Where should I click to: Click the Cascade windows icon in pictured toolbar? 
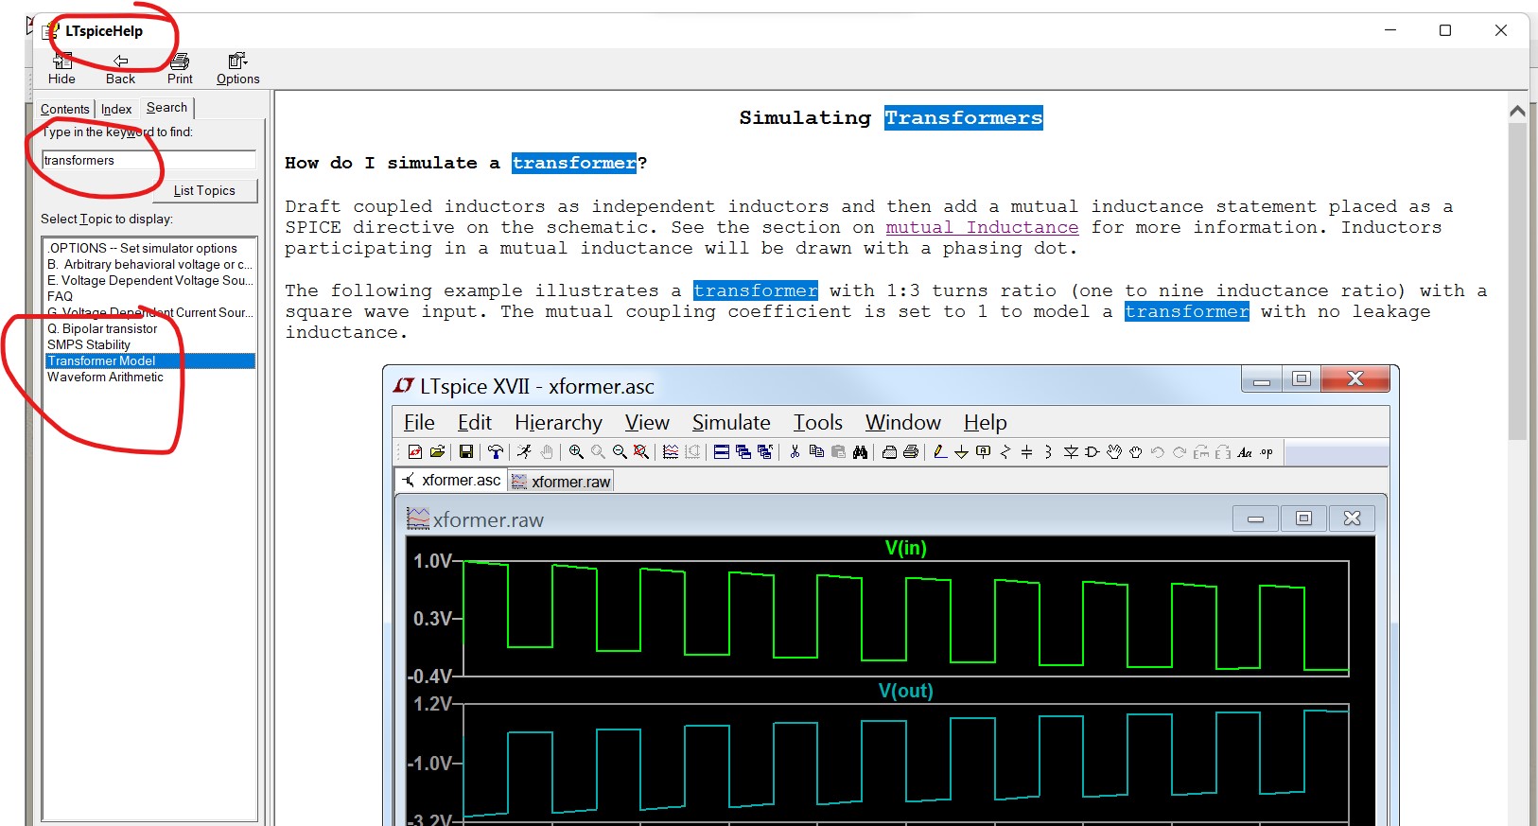743,452
